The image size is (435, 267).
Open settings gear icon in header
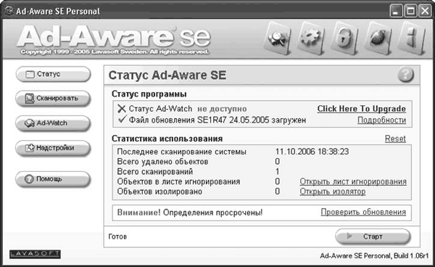311,39
